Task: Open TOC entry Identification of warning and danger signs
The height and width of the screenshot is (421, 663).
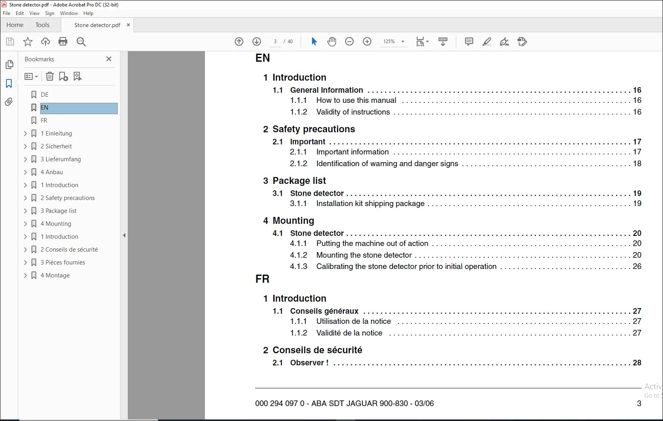Action: tap(387, 164)
